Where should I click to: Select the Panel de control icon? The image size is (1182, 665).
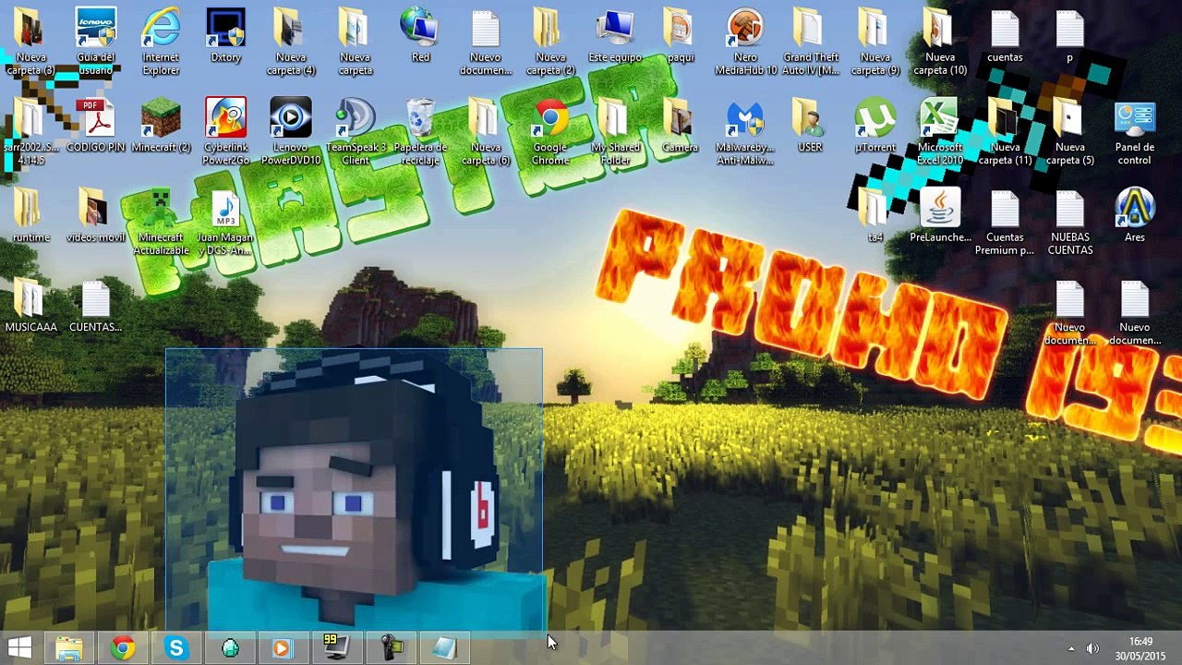pyautogui.click(x=1135, y=131)
